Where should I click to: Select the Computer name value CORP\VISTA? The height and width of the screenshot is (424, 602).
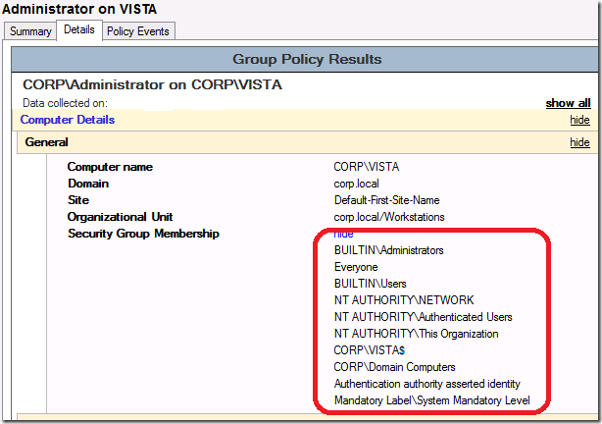[367, 167]
